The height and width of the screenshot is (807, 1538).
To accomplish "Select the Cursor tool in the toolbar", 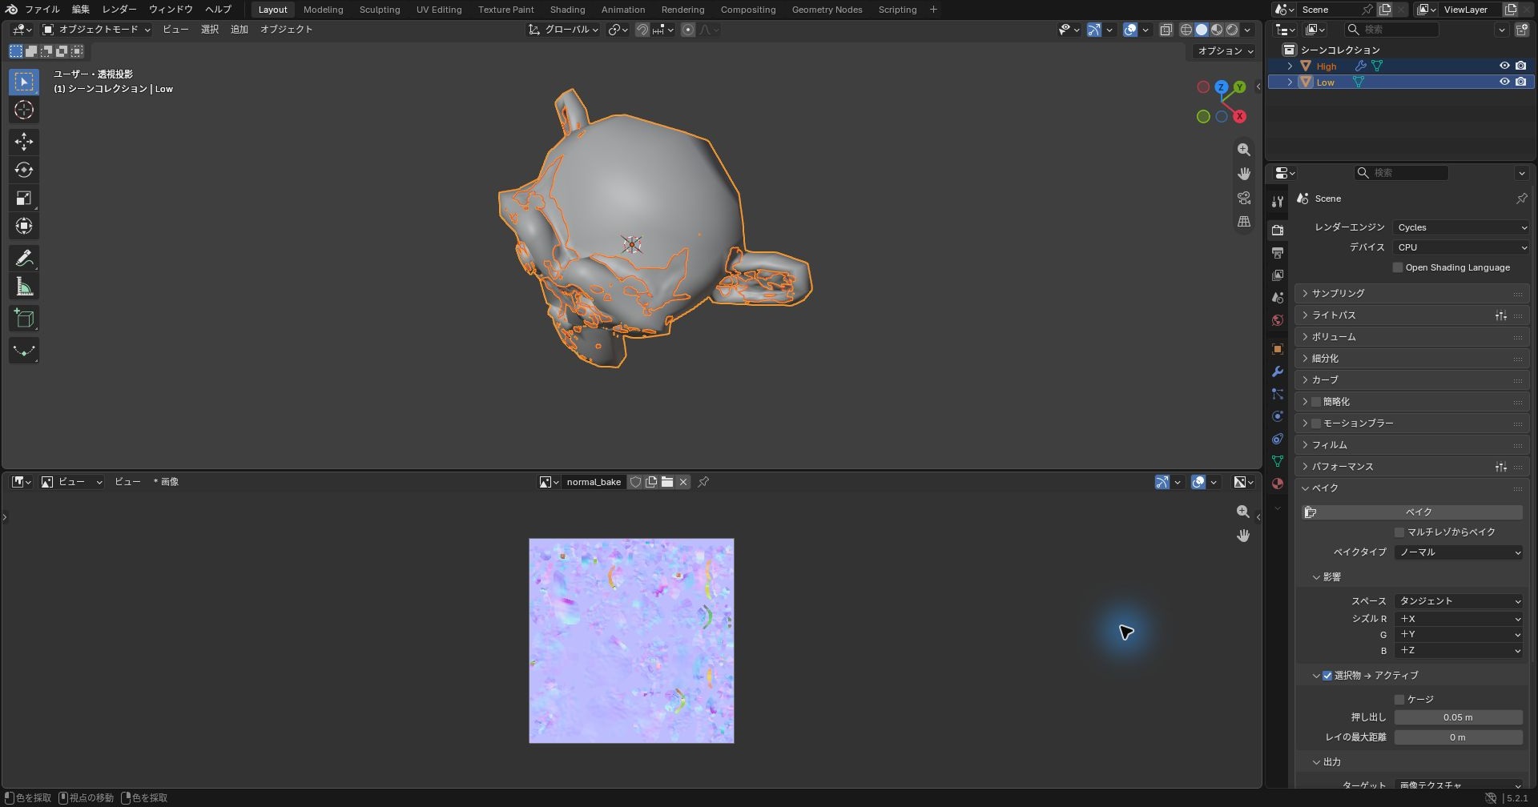I will pos(24,110).
